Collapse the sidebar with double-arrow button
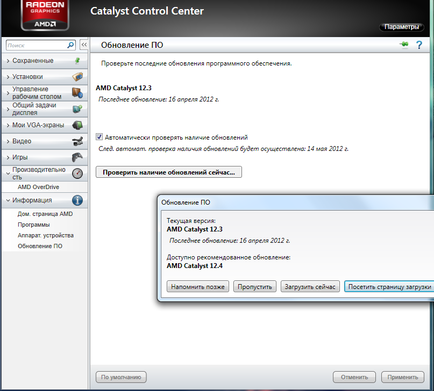The width and height of the screenshot is (434, 391). pyautogui.click(x=84, y=45)
